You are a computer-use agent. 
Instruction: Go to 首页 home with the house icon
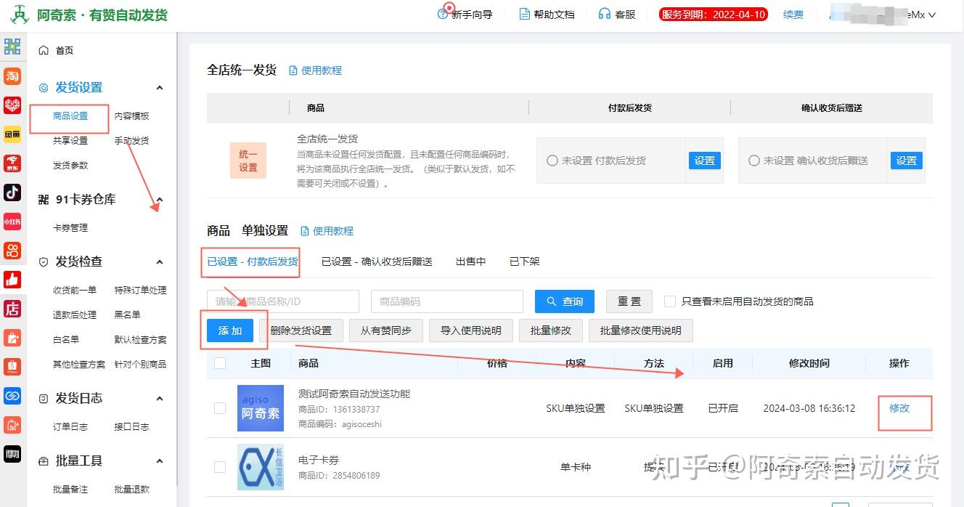(x=56, y=50)
